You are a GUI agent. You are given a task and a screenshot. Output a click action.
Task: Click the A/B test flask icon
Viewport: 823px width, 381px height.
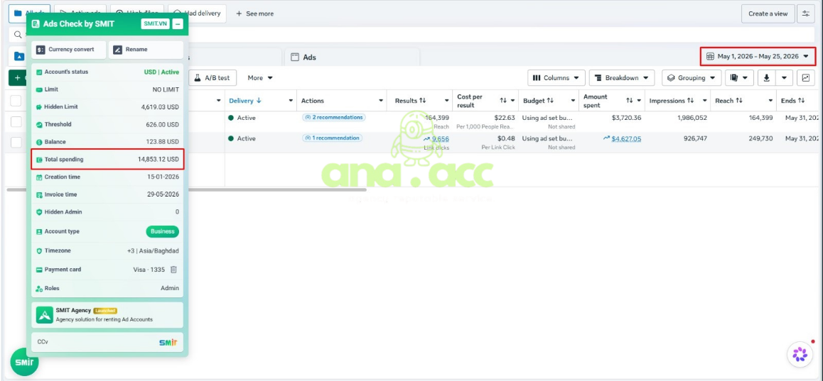[x=198, y=77]
